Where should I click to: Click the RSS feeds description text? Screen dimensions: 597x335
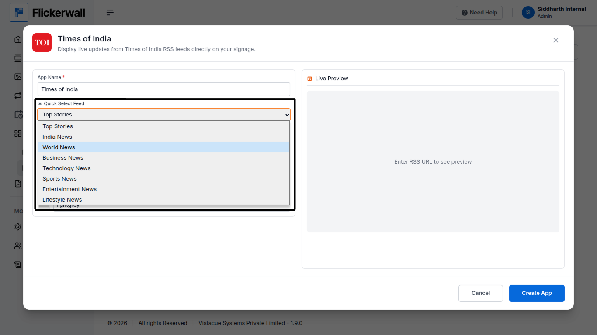coord(156,49)
